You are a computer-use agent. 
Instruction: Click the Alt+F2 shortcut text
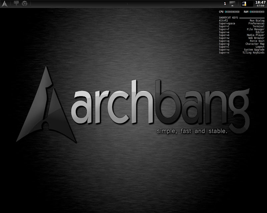point(223,21)
